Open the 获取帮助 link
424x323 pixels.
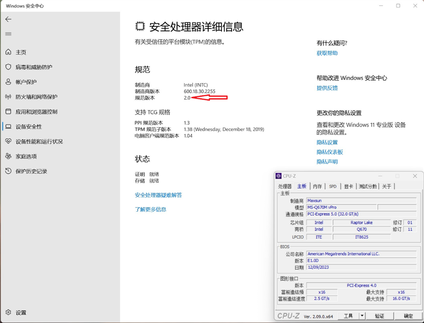(x=327, y=53)
